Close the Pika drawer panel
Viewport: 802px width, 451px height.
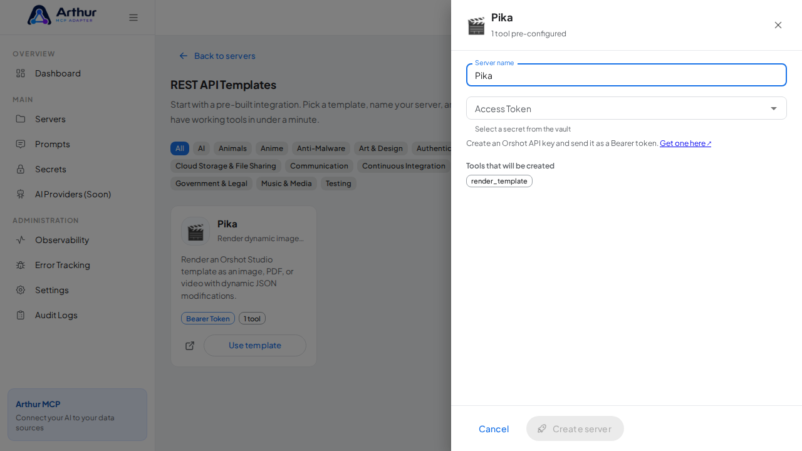pyautogui.click(x=778, y=25)
